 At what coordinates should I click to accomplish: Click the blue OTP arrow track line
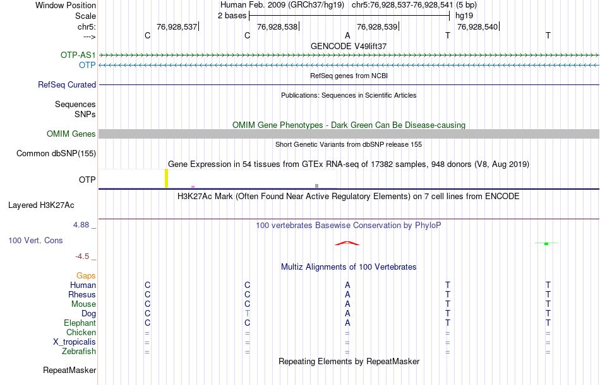(349, 66)
